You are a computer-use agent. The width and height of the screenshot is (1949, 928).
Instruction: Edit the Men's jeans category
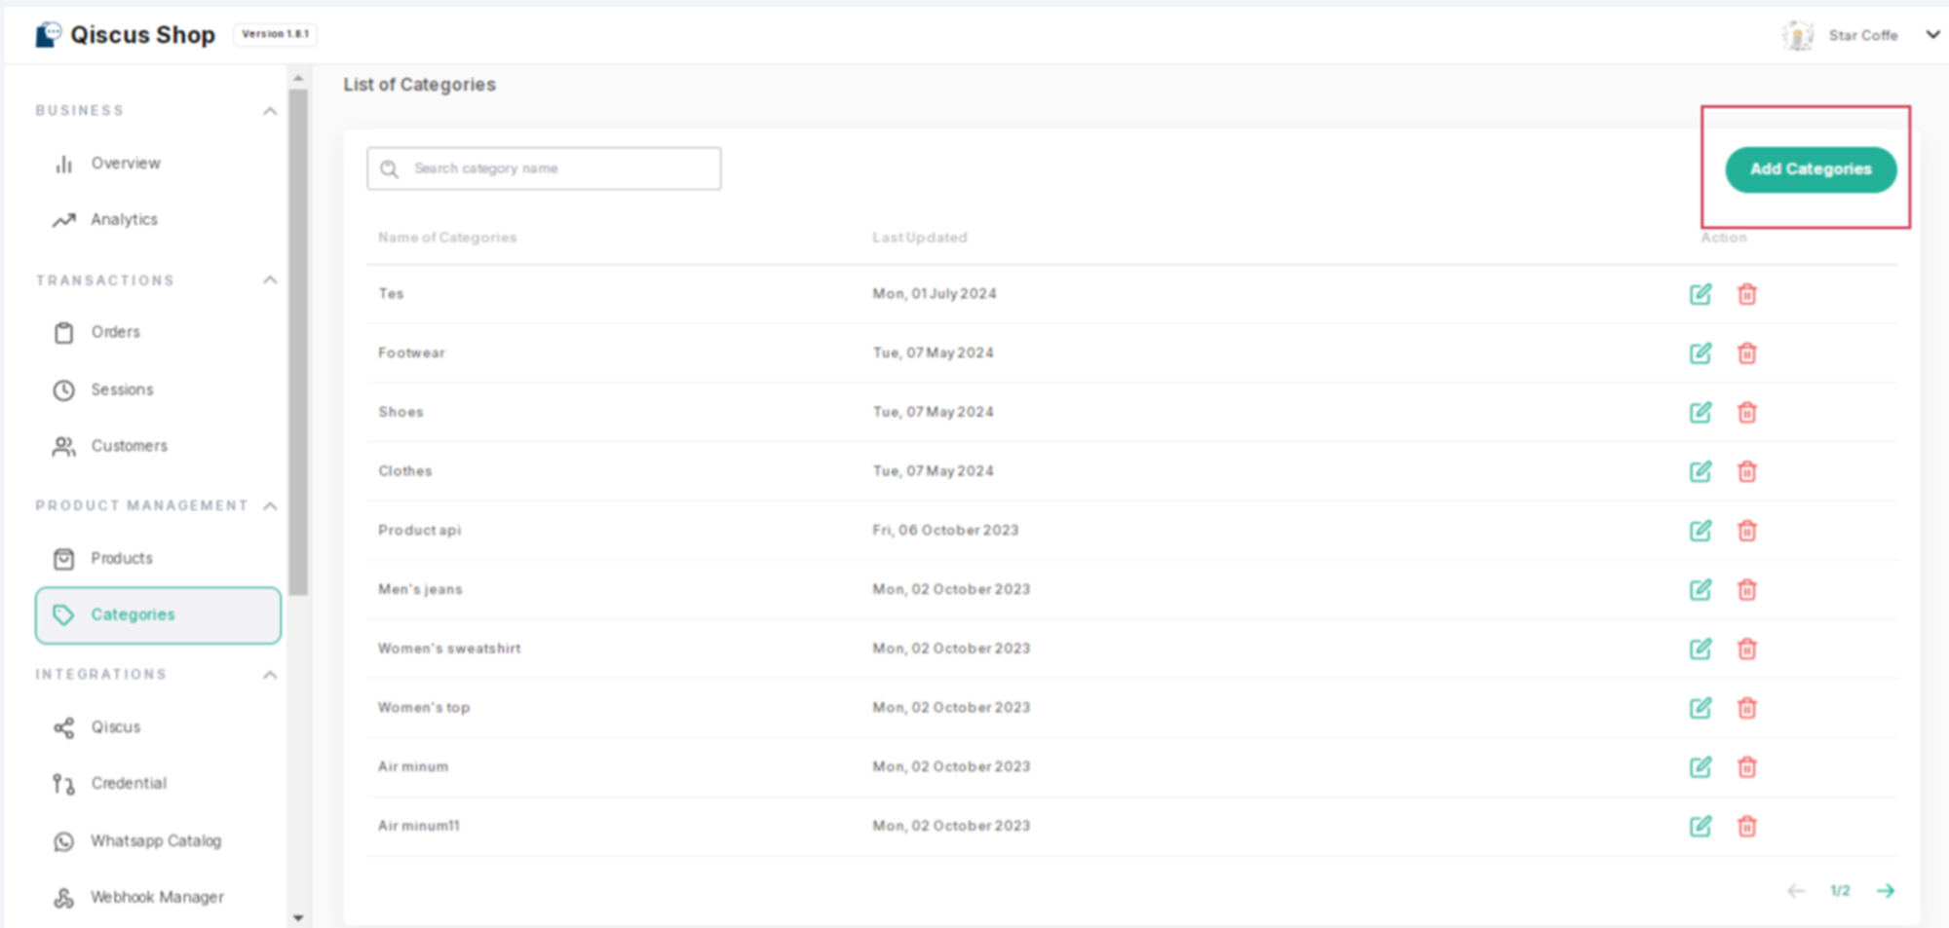[1701, 590]
